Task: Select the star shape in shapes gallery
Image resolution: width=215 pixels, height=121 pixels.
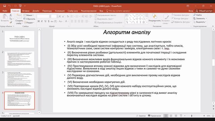Action: pos(143,22)
